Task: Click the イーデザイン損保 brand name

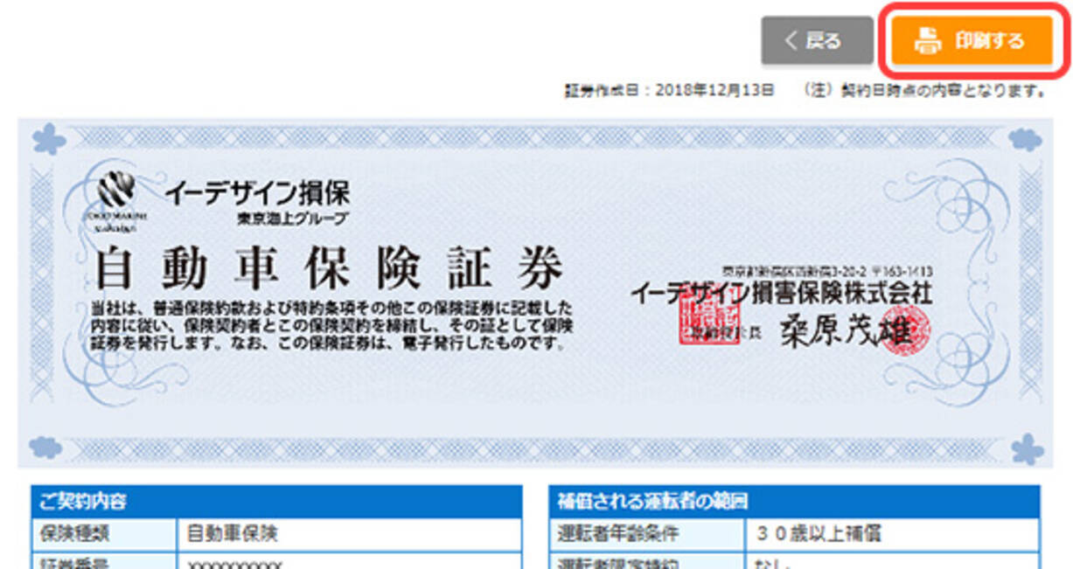Action: tap(256, 192)
